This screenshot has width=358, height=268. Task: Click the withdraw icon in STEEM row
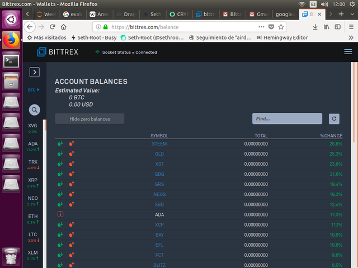[72, 144]
